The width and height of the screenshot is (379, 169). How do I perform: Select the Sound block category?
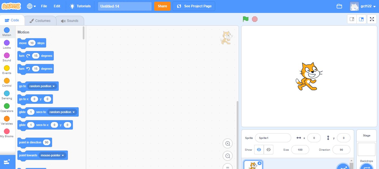7,57
